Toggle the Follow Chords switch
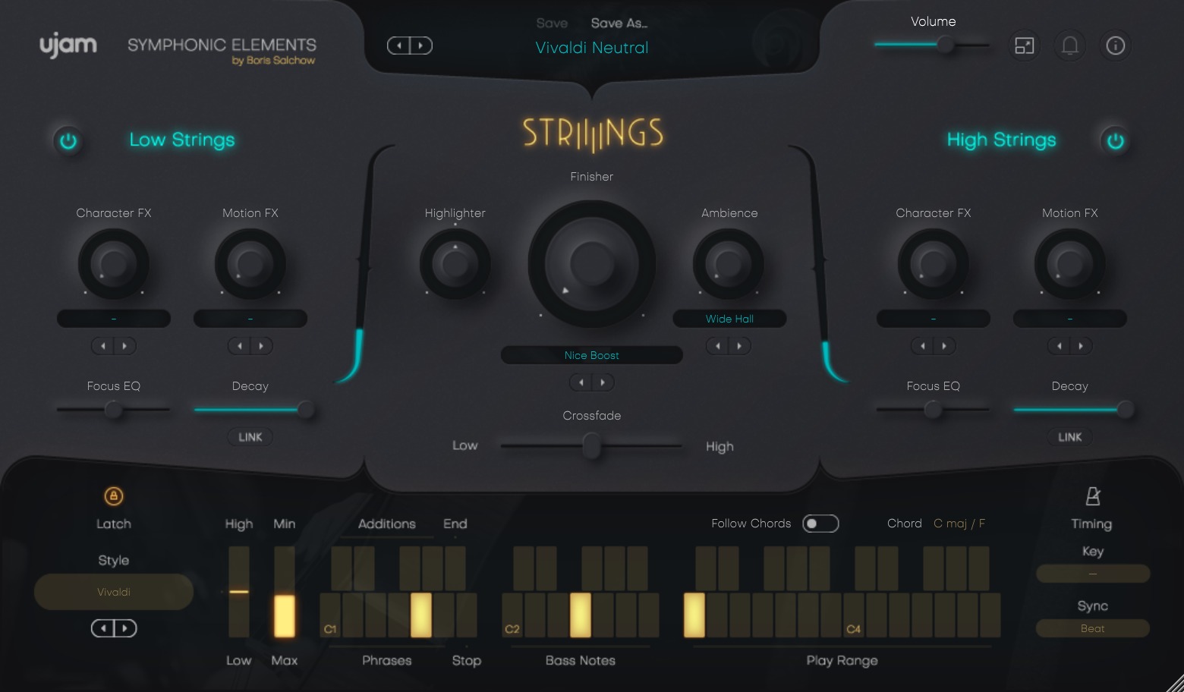This screenshot has width=1184, height=692. (820, 524)
